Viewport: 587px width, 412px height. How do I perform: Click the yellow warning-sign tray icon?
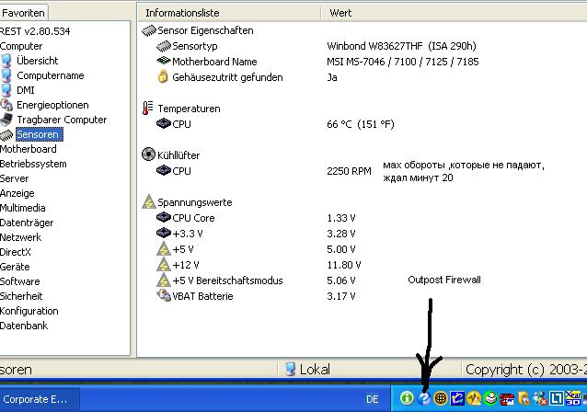[474, 398]
